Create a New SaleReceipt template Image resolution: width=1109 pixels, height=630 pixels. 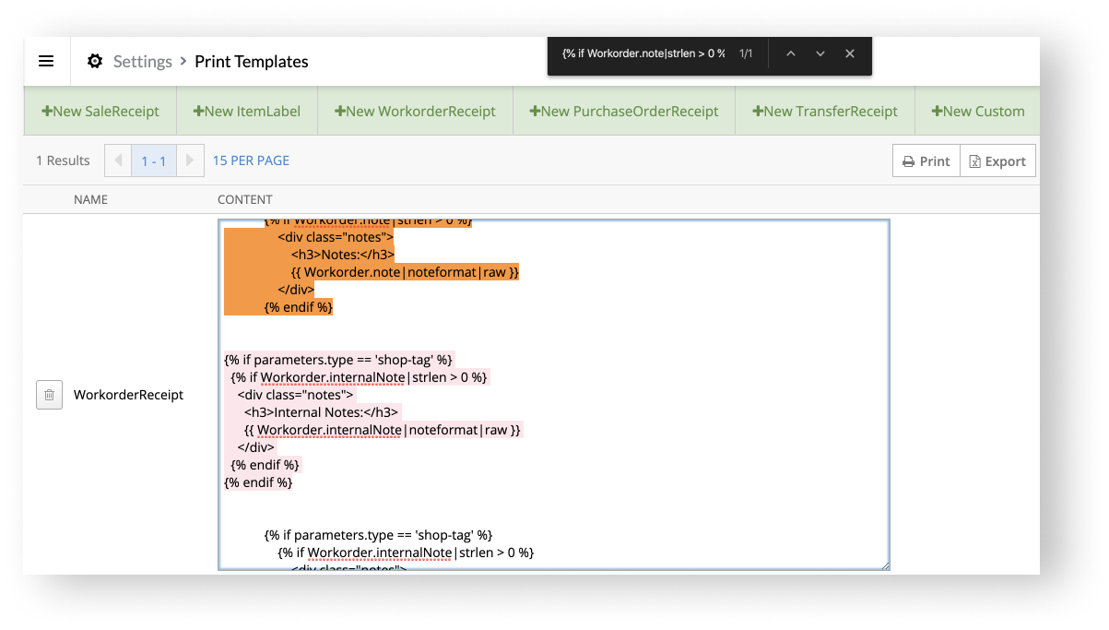pos(100,111)
